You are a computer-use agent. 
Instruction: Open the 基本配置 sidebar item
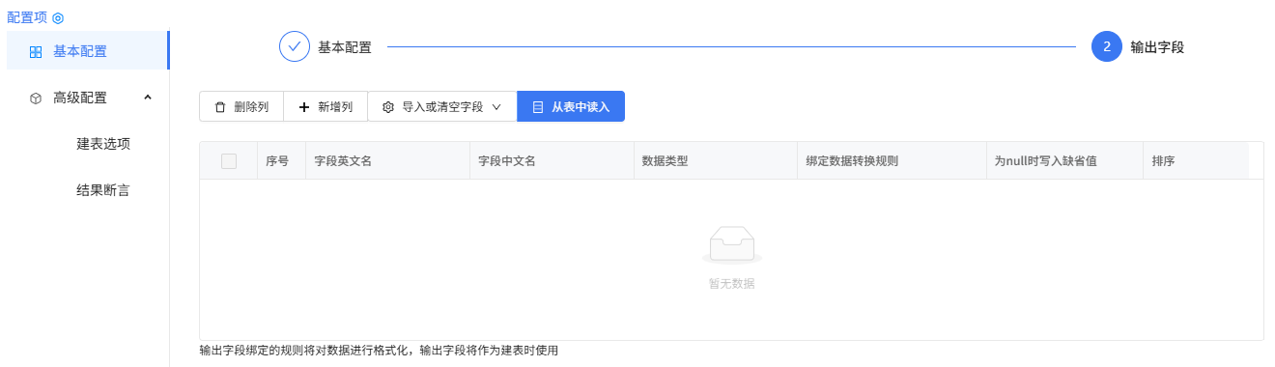tap(88, 51)
